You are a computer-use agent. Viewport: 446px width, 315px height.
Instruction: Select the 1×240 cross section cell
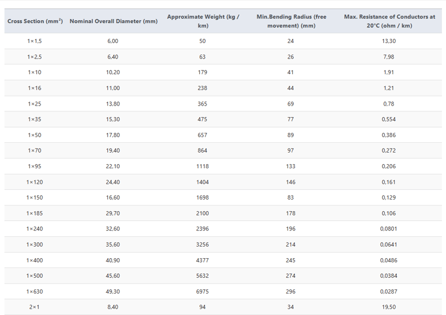click(x=34, y=229)
